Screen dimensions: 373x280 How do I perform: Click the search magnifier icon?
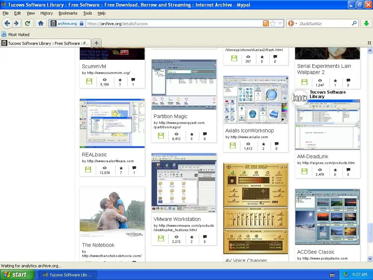tap(354, 23)
